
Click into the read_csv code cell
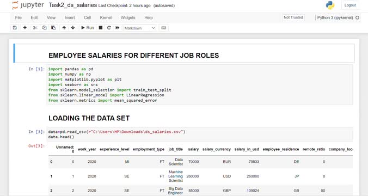coord(200,134)
